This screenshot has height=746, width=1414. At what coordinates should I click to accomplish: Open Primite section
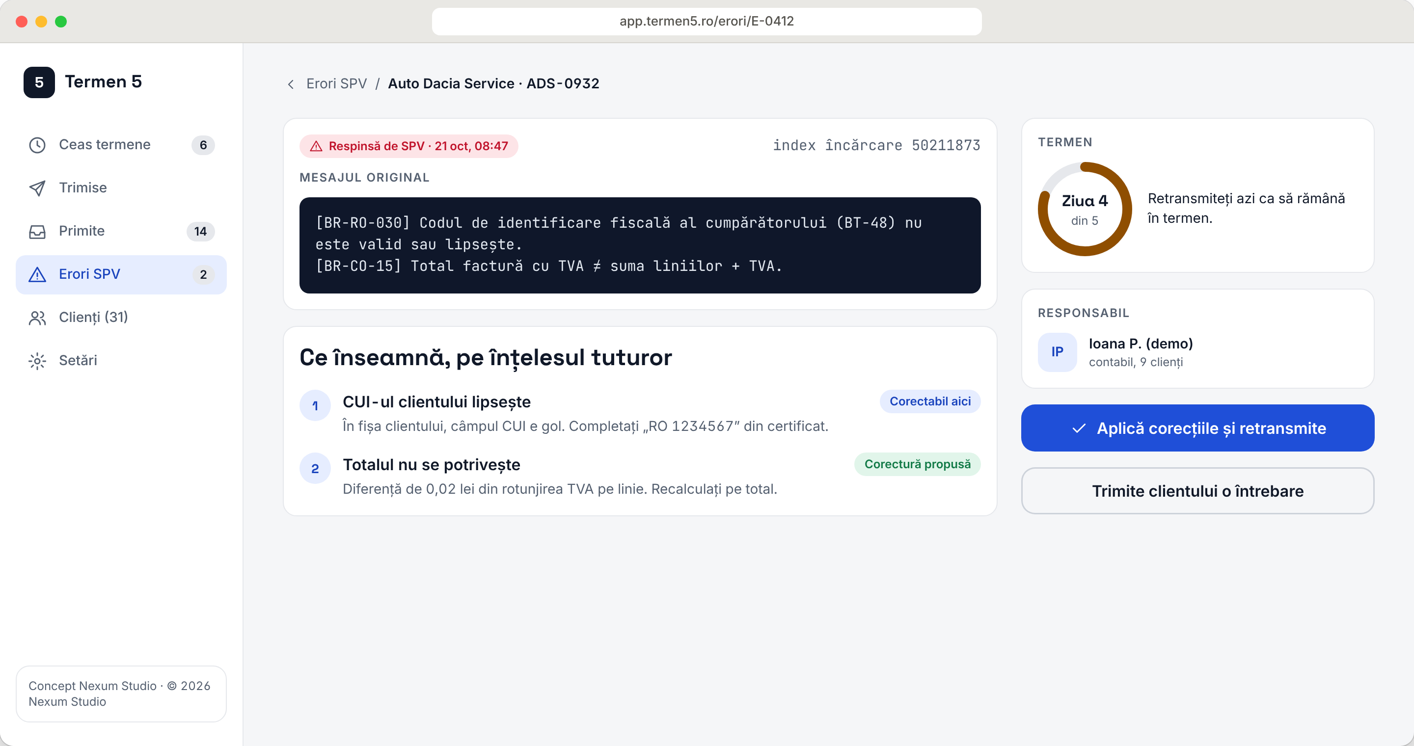[121, 232]
